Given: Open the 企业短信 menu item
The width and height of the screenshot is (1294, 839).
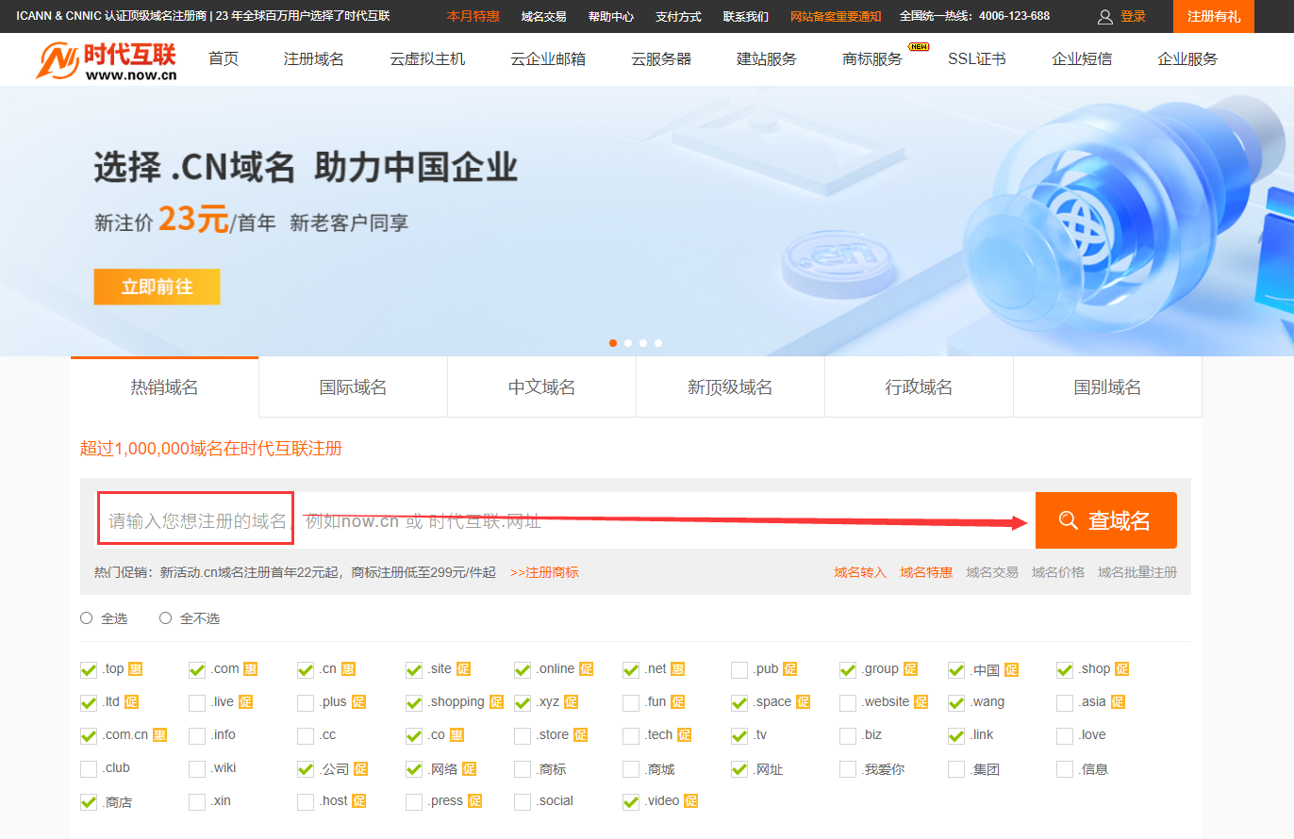Looking at the screenshot, I should pyautogui.click(x=1082, y=58).
